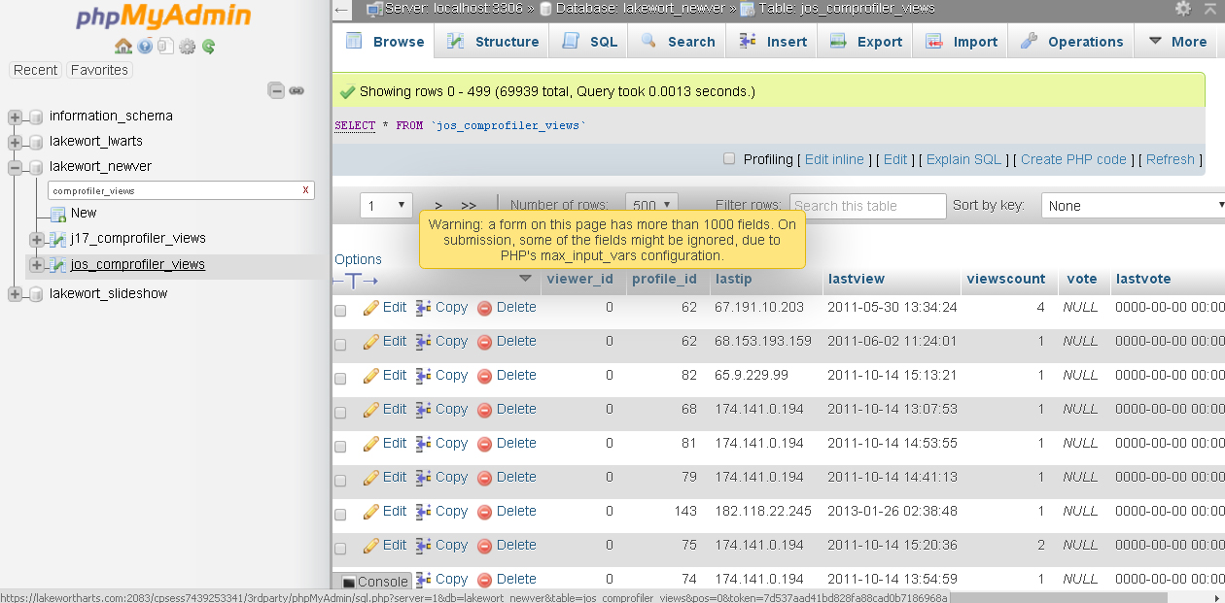This screenshot has height=603, width=1225.
Task: Open the Sort by key dropdown
Action: click(x=1133, y=206)
